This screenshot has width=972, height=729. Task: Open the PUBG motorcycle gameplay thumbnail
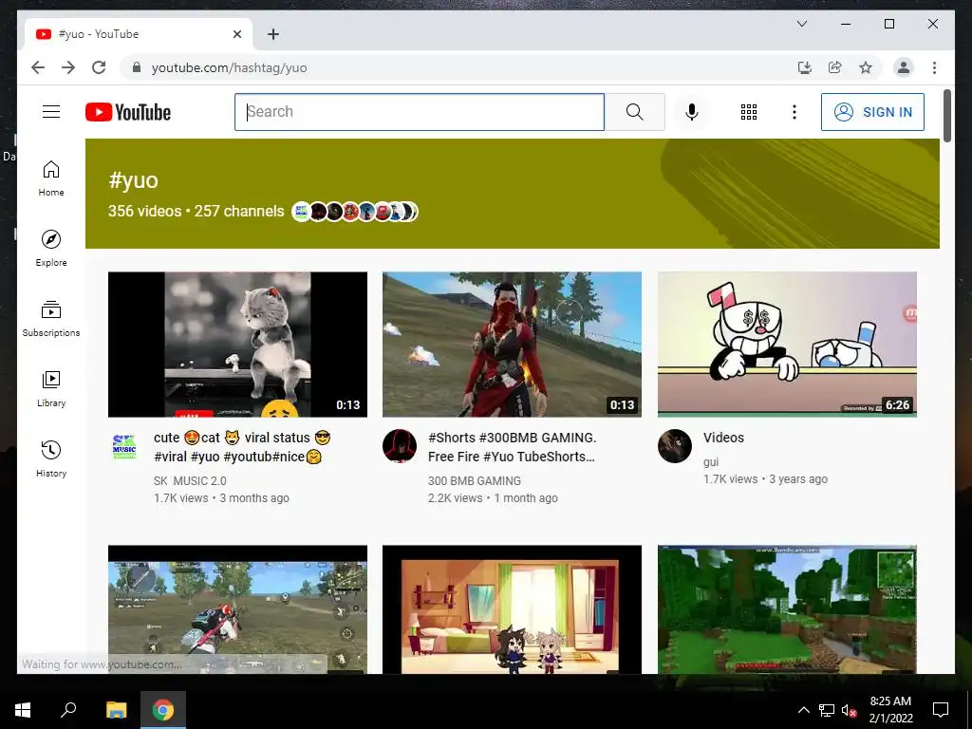(x=237, y=609)
